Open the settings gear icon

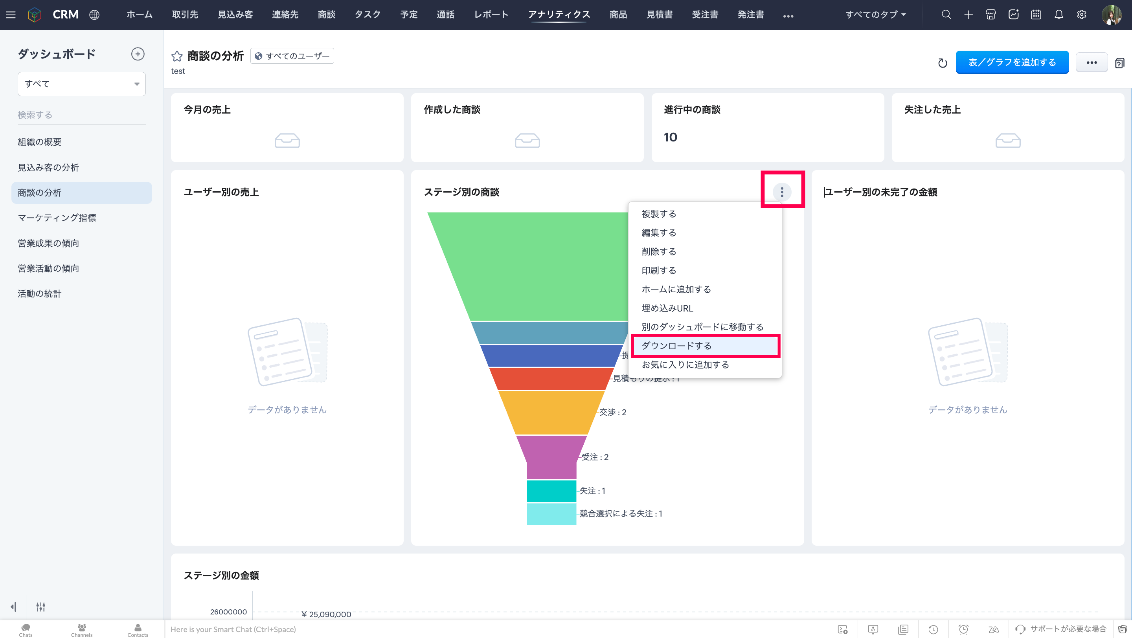coord(1081,15)
